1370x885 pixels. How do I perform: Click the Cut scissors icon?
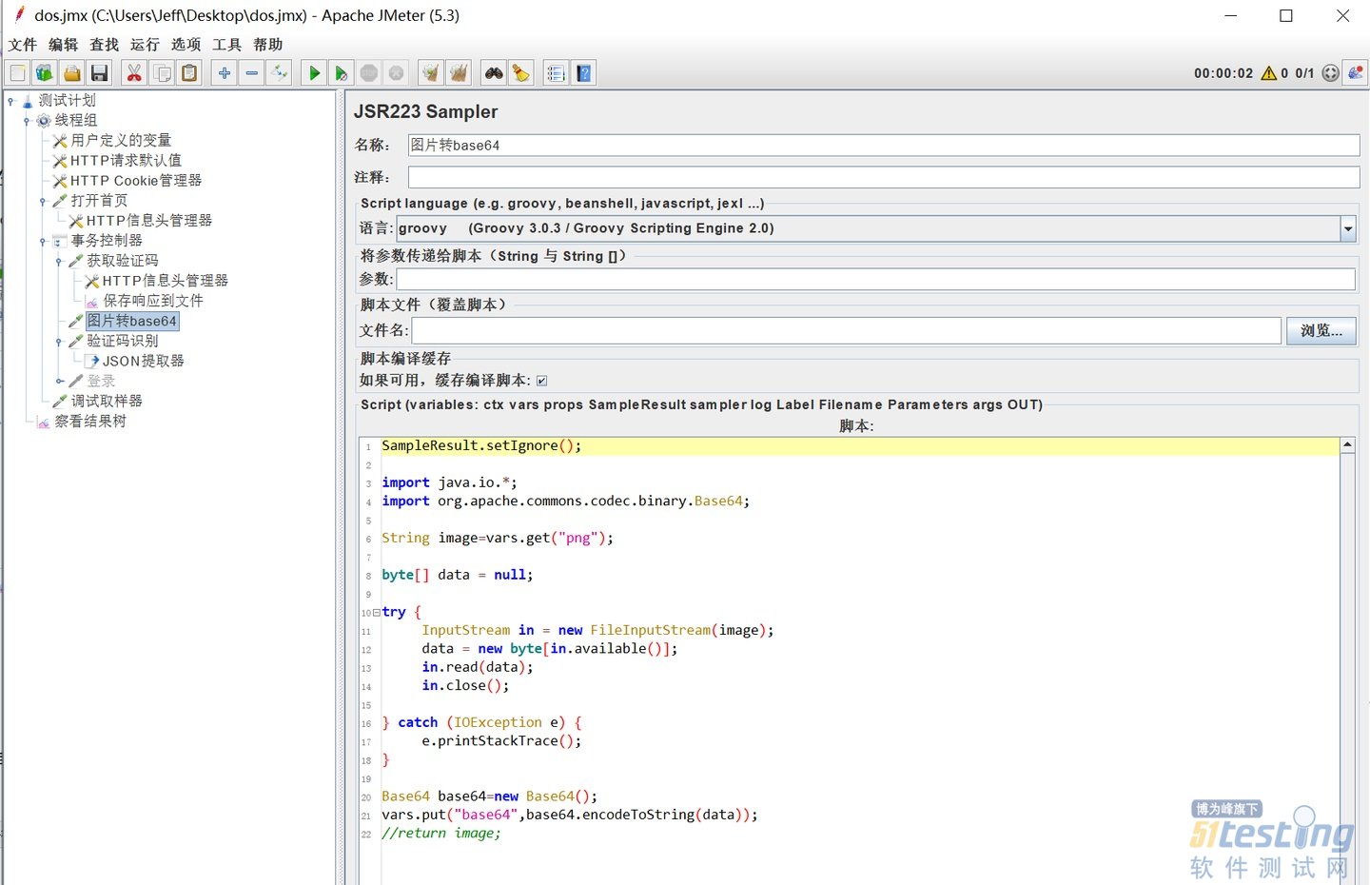134,73
